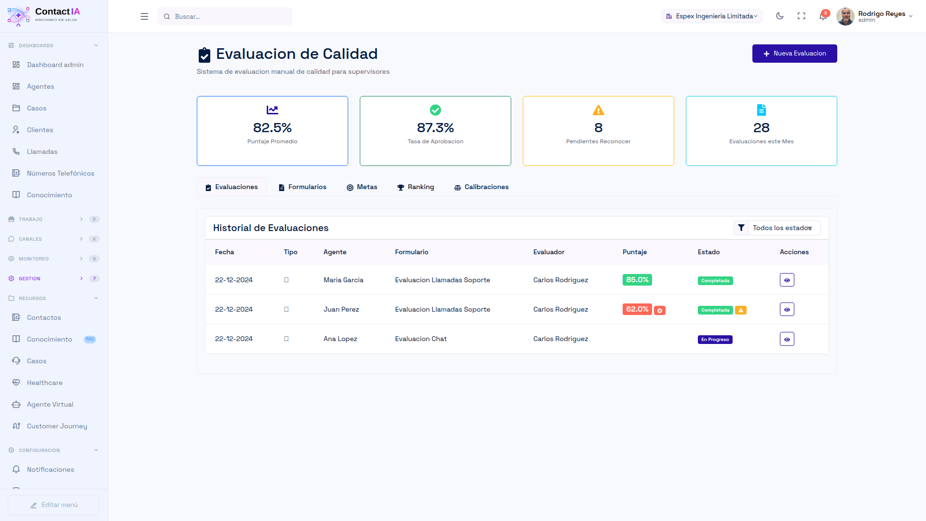Click the Nueva Evaluacion button

(x=794, y=54)
